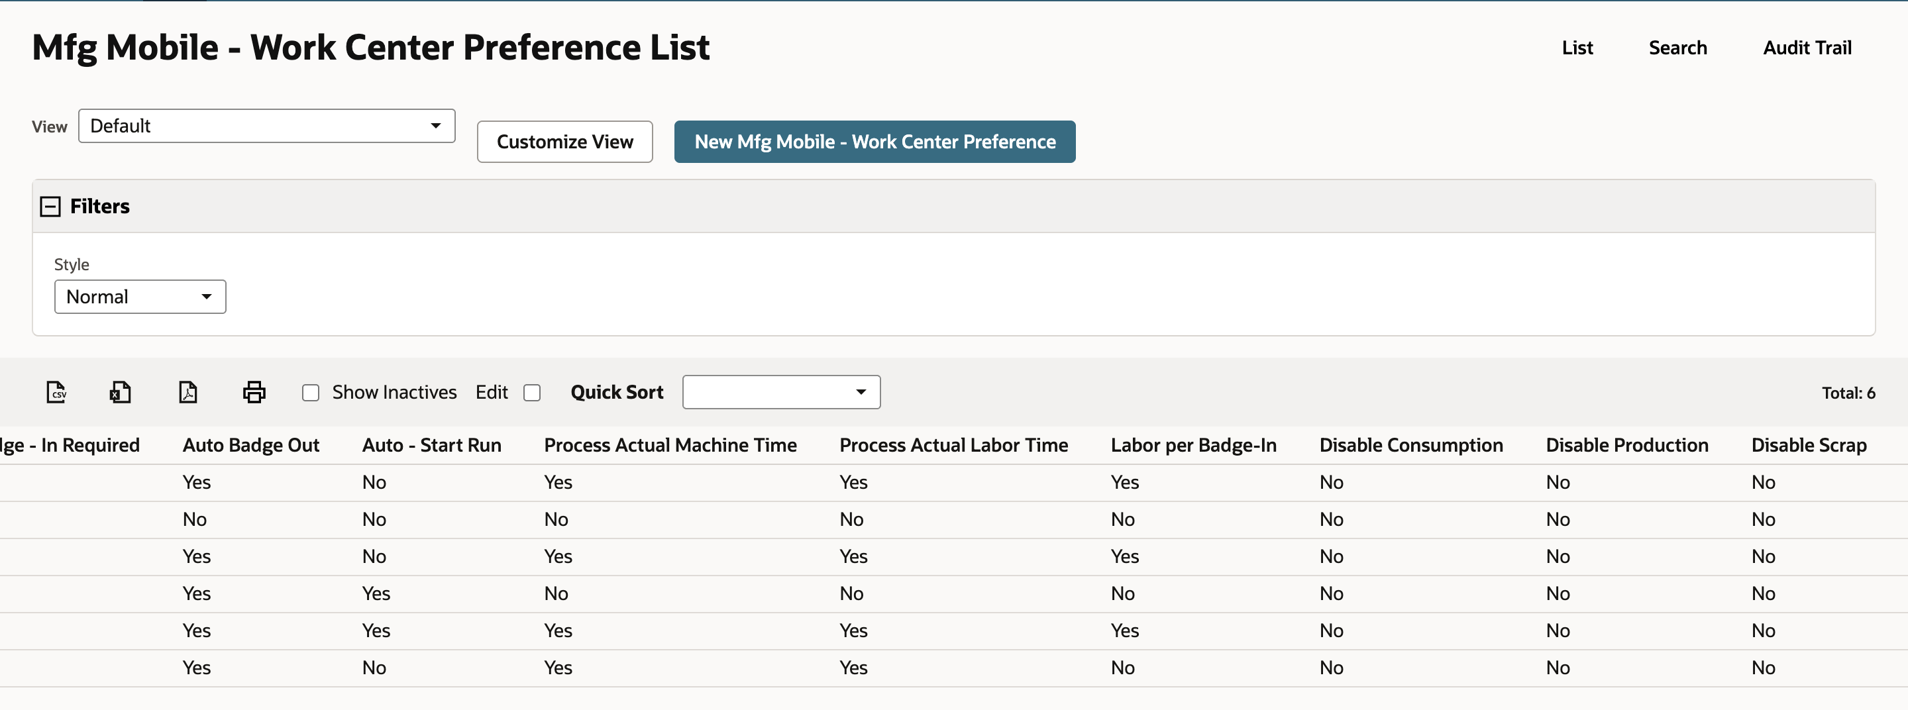Screen dimensions: 1908x710
Task: Go to the List menu link
Action: pyautogui.click(x=1577, y=48)
